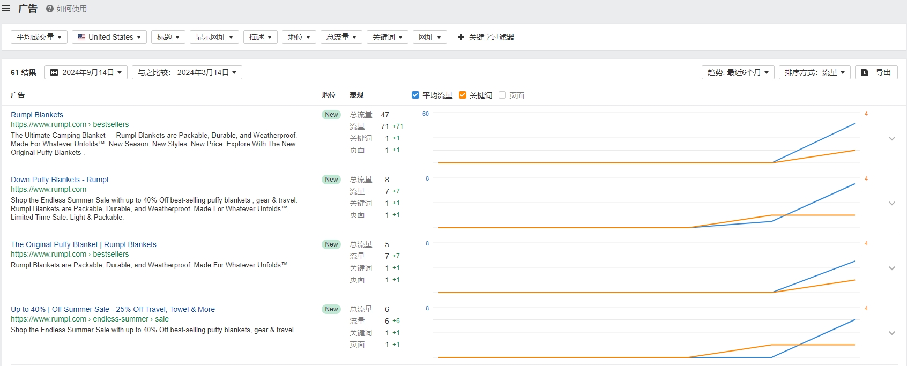Expand the Down Puffy Blankets - Rumpl row
Image resolution: width=907 pixels, height=366 pixels.
(x=892, y=203)
